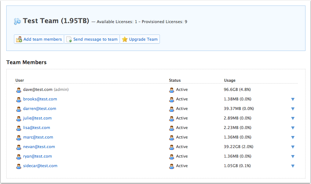This screenshot has height=184, width=311.
Task: Click the dave@test.com (admin) text
Action: (46, 90)
